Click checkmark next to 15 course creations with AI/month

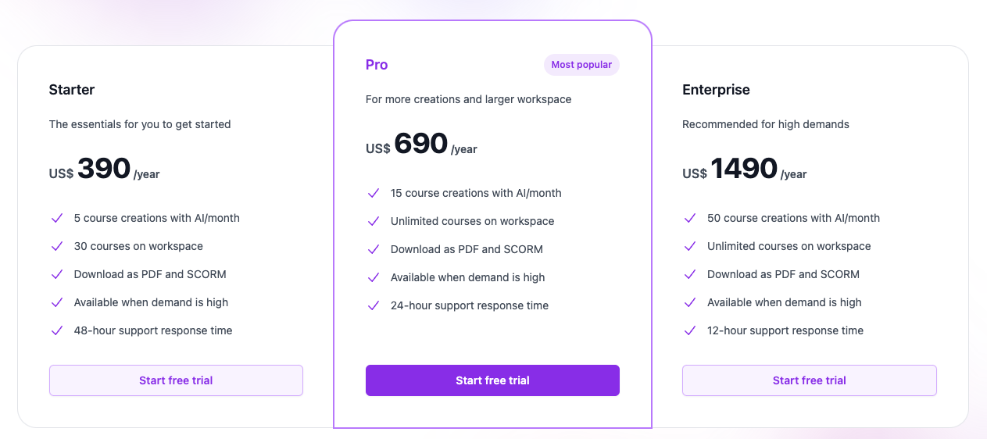[374, 193]
